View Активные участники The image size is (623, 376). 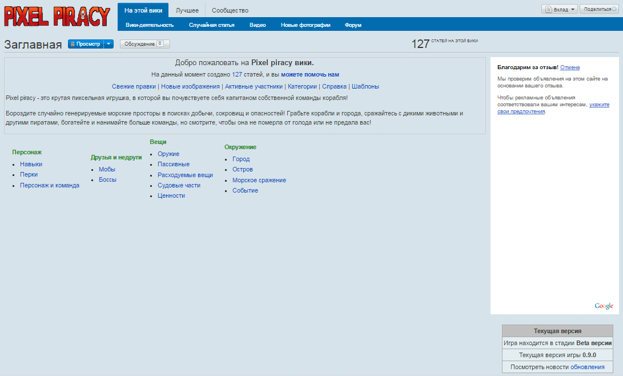coord(254,86)
